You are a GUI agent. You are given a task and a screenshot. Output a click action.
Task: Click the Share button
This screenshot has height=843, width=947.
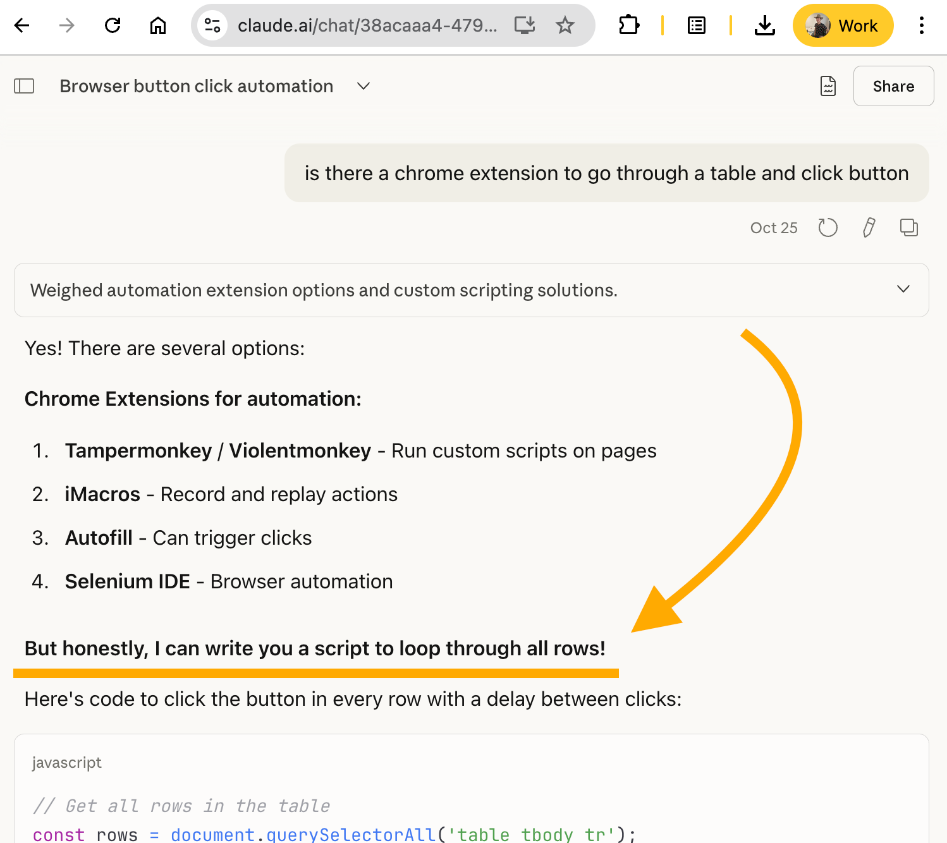point(893,86)
